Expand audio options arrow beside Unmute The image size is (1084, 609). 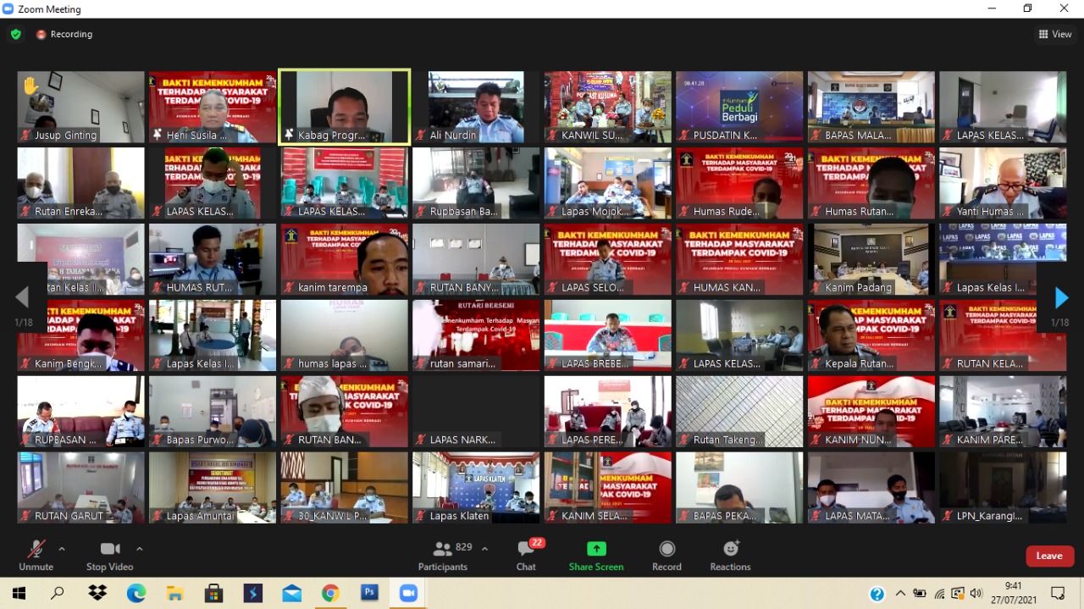(x=62, y=549)
